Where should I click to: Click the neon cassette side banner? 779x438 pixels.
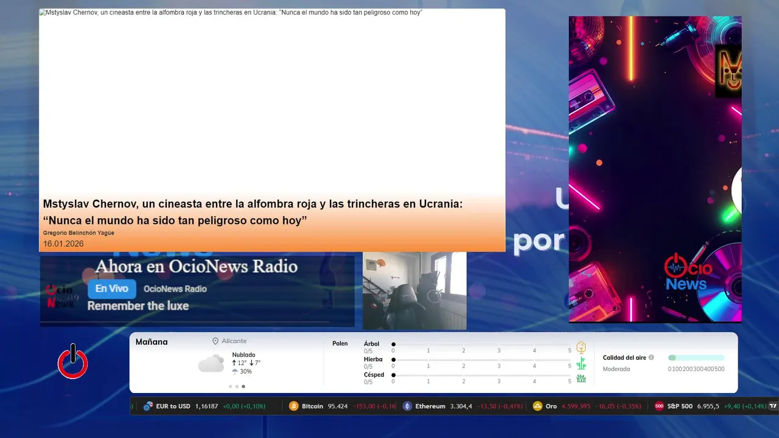pyautogui.click(x=655, y=169)
